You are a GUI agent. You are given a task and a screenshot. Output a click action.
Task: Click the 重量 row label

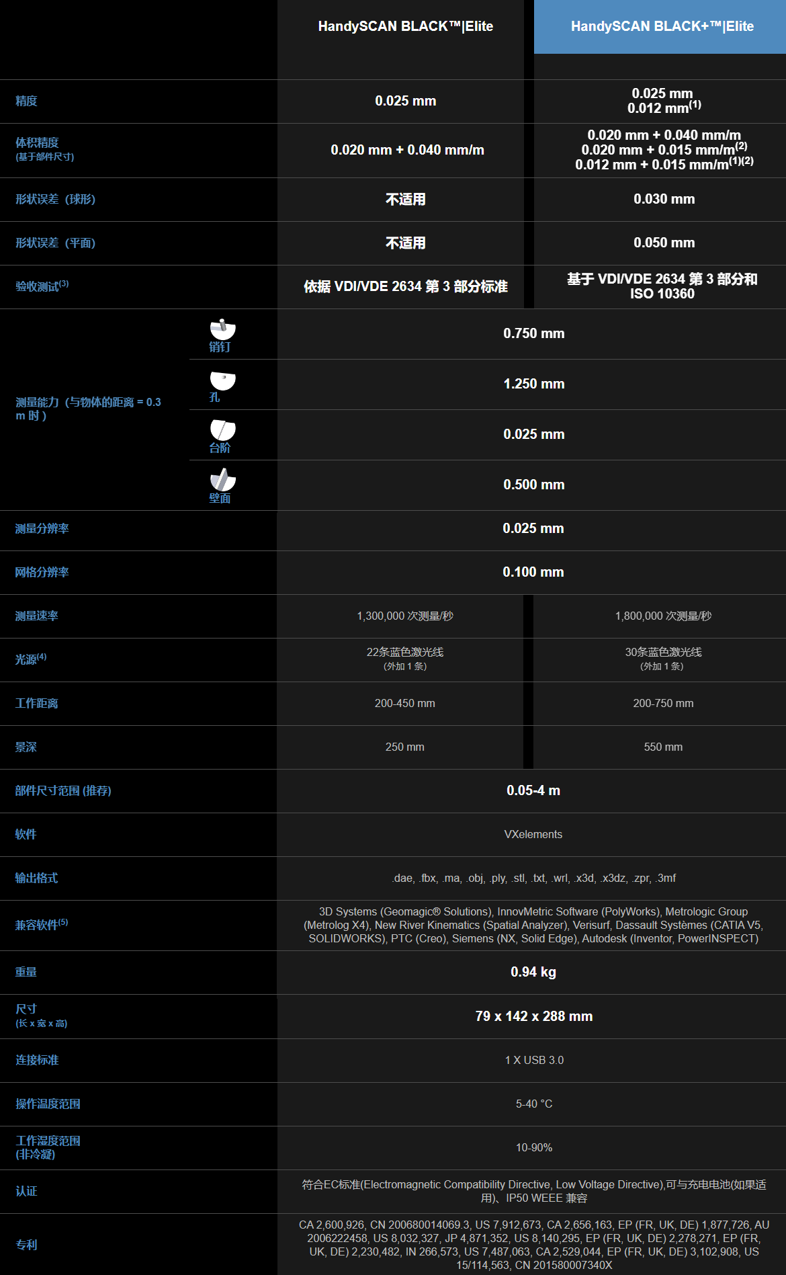(26, 972)
